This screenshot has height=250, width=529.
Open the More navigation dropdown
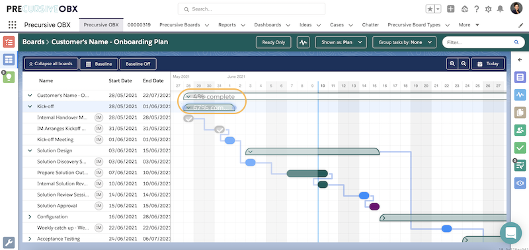click(469, 25)
